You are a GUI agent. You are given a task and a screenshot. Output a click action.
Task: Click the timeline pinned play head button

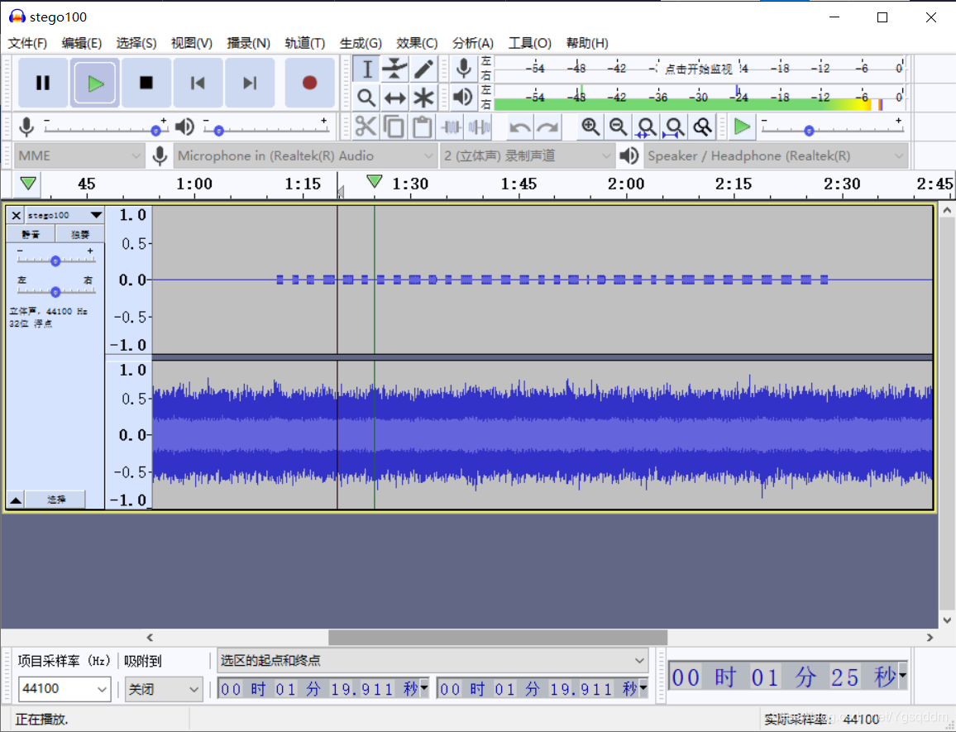click(x=27, y=184)
